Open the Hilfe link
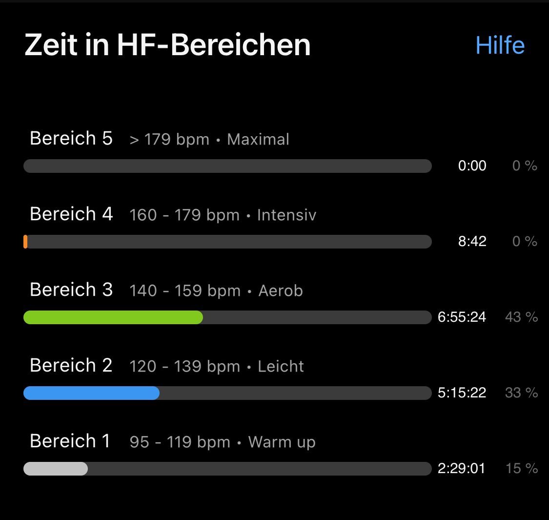This screenshot has width=549, height=520. tap(500, 45)
